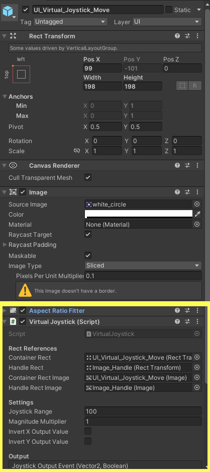
Task: Disable Virtual Joystick script checkbox
Action: [x=23, y=321]
